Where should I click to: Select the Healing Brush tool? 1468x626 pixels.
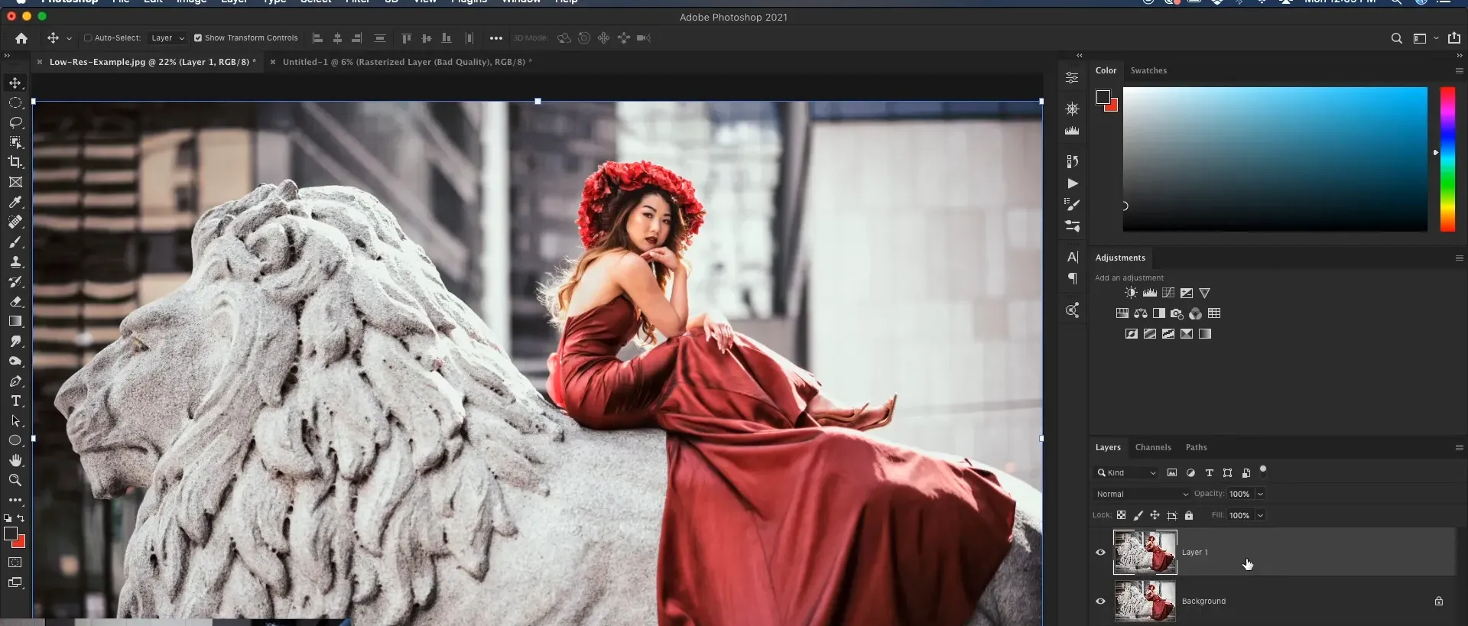(x=15, y=222)
